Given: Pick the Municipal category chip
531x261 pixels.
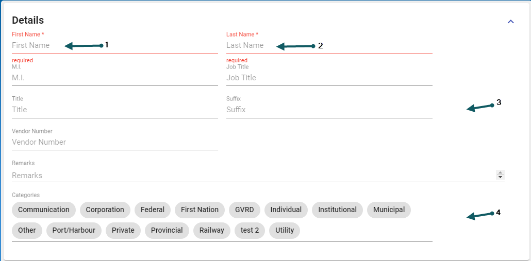Looking at the screenshot, I should coord(389,210).
